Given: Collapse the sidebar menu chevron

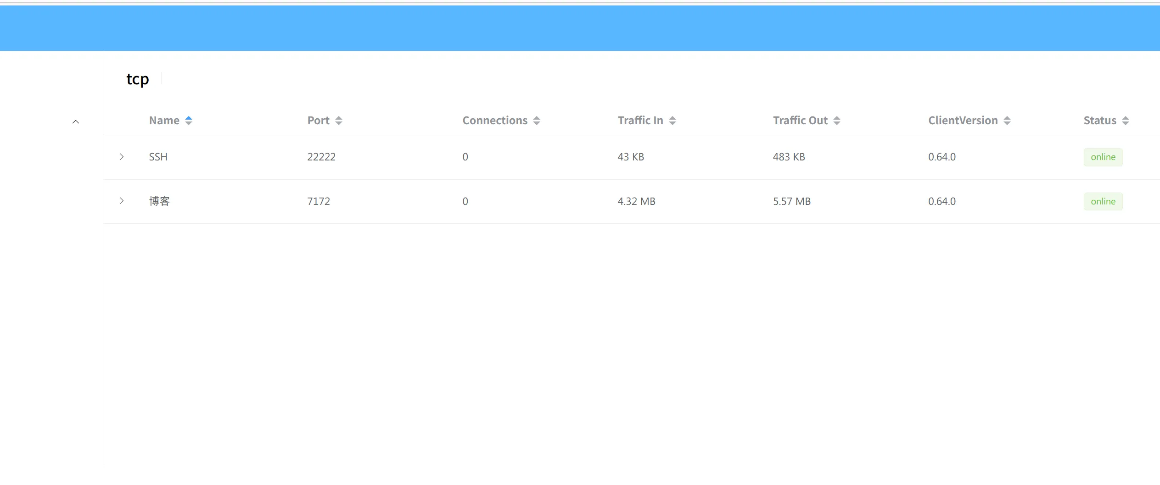Looking at the screenshot, I should click(x=76, y=122).
